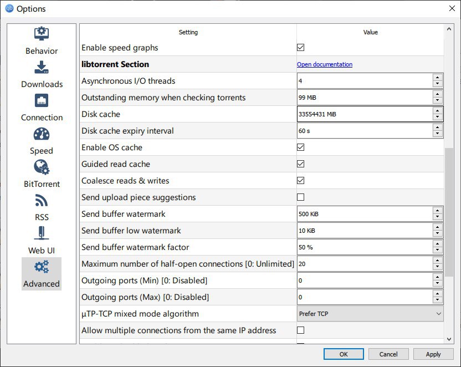Increase Asynchronous I/O threads value
Screen dimensions: 461x367
[x=438, y=78]
